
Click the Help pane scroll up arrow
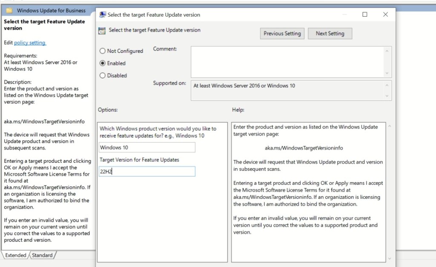390,126
